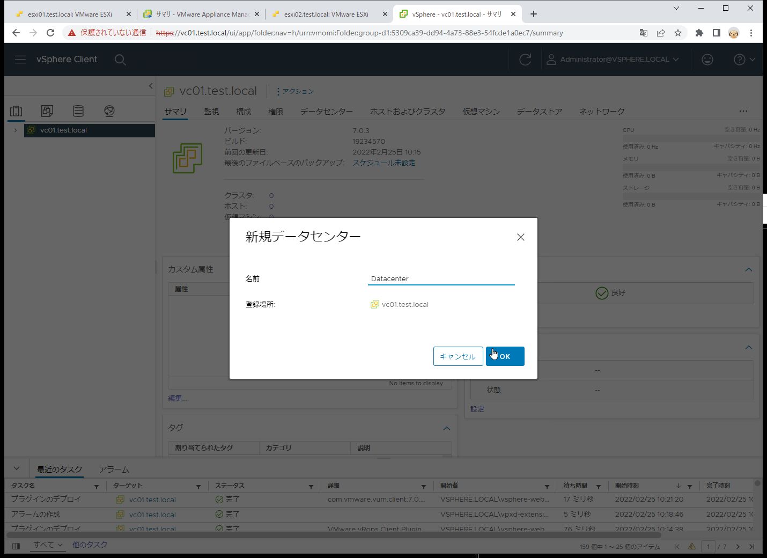Viewport: 767px width, 558px height.
Task: Select the アラーム tab
Action: tap(114, 469)
